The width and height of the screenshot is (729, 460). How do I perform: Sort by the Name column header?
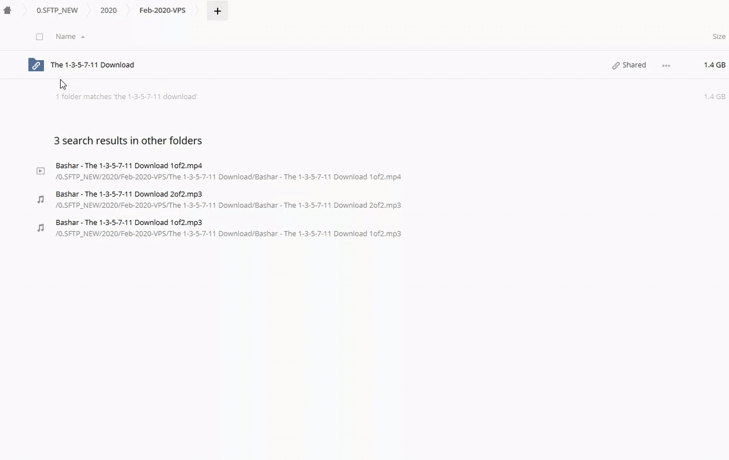66,36
